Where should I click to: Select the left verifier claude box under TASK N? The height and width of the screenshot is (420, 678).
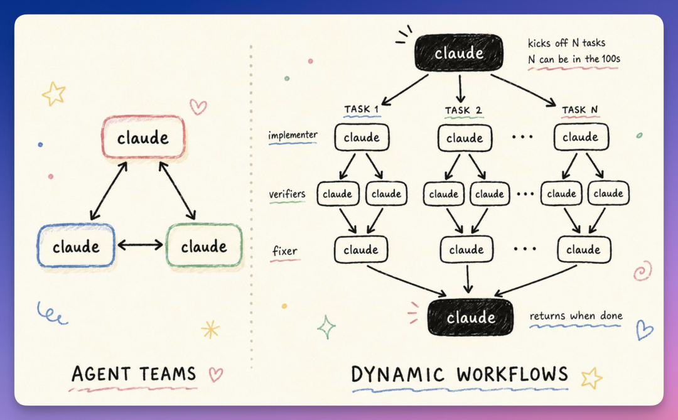pyautogui.click(x=561, y=193)
